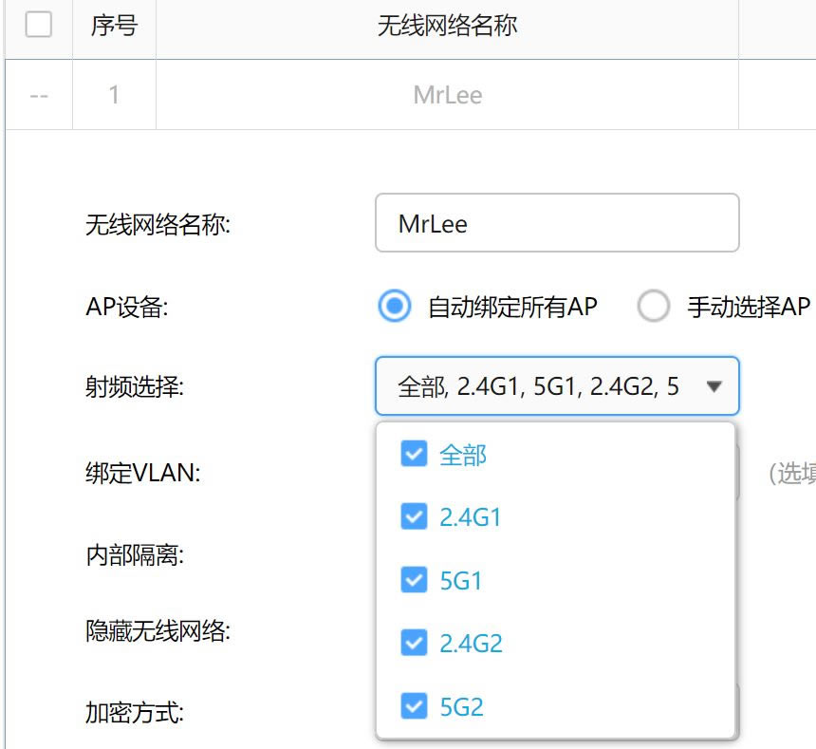Screen dimensions: 816x749
Task: Select 手动选择AP radio button
Action: pyautogui.click(x=653, y=306)
